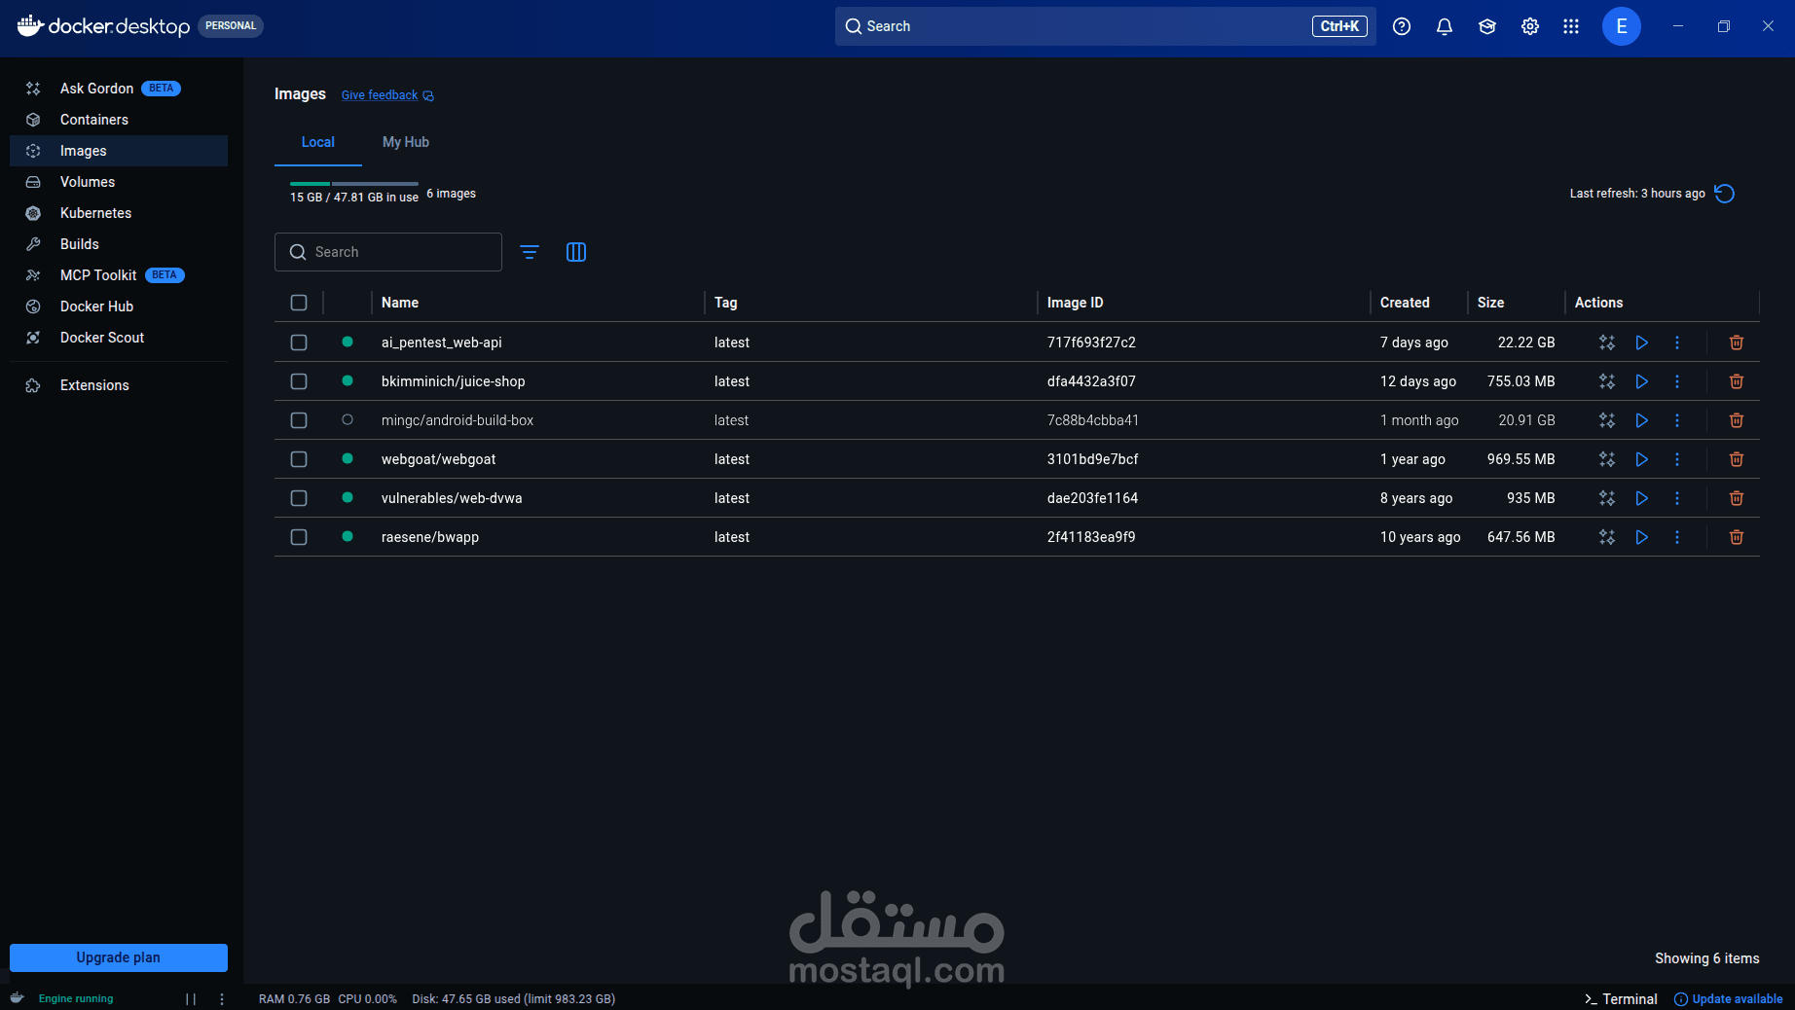Viewport: 1795px width, 1010px height.
Task: Open the Give feedback link
Action: coord(387,95)
